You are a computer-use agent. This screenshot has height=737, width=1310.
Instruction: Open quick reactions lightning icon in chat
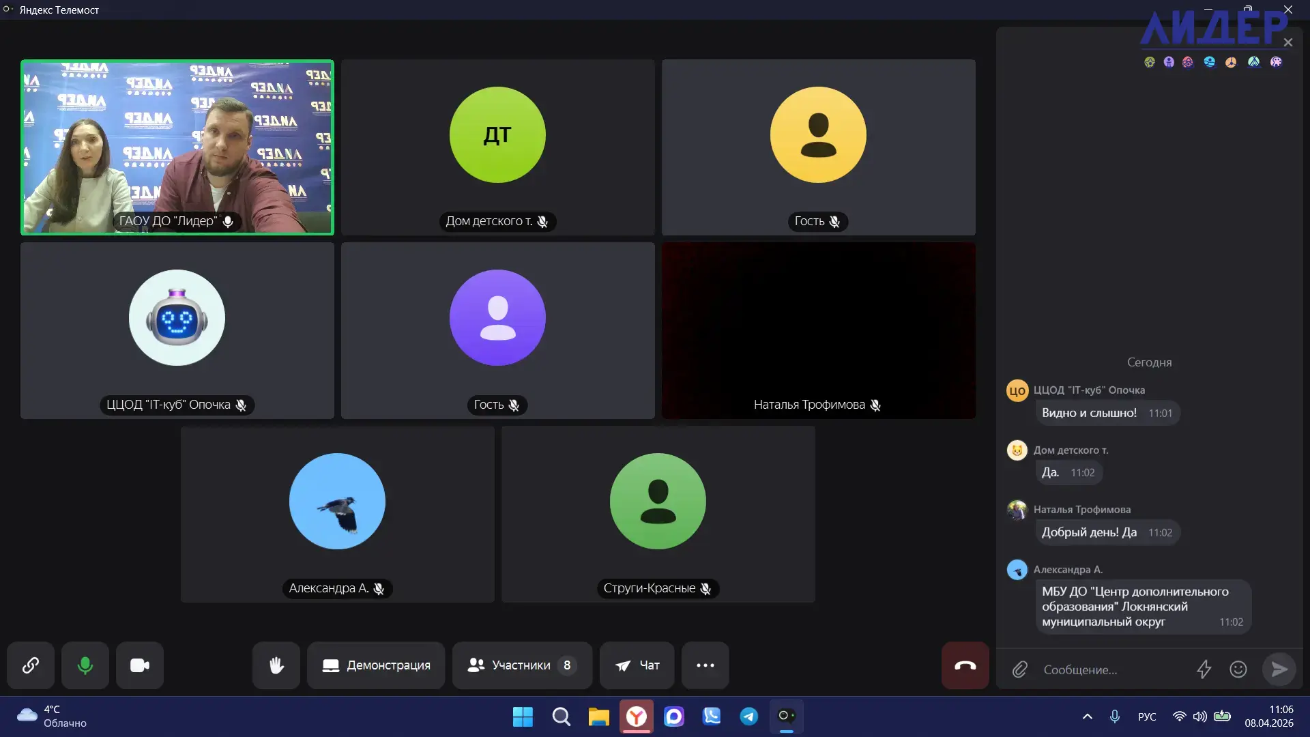[1204, 669]
